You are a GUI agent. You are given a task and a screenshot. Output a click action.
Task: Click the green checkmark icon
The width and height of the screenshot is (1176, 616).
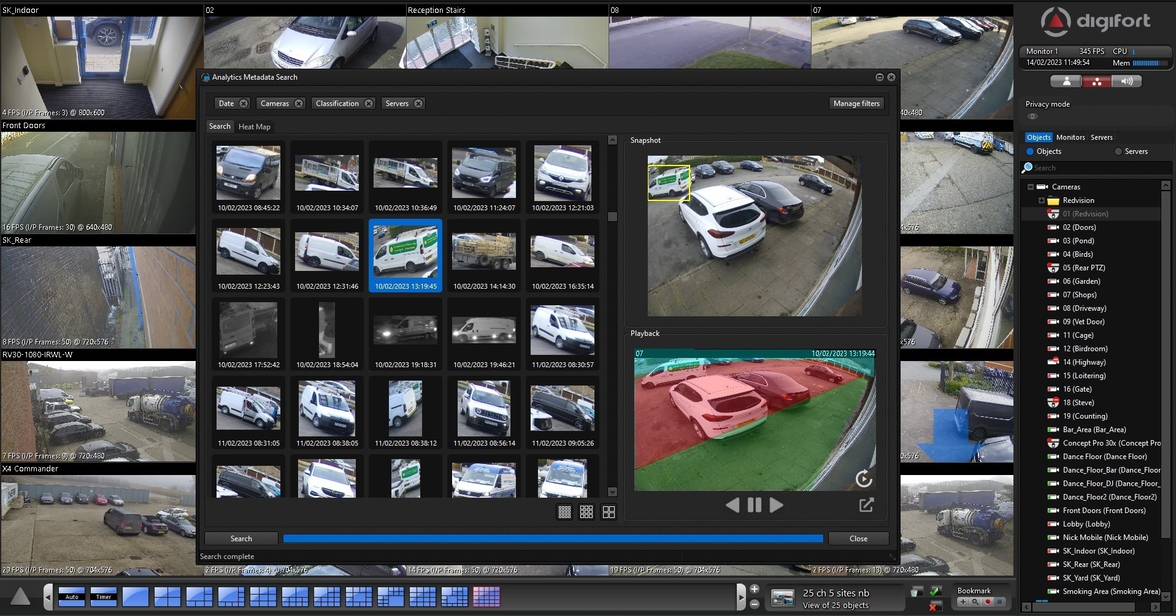pyautogui.click(x=936, y=591)
